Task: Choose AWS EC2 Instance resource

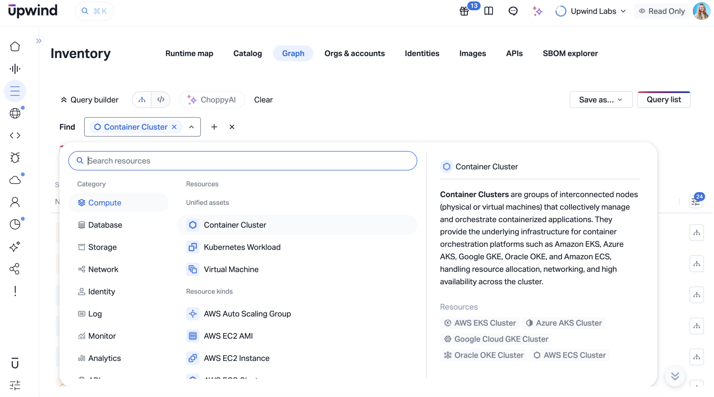Action: [297, 358]
